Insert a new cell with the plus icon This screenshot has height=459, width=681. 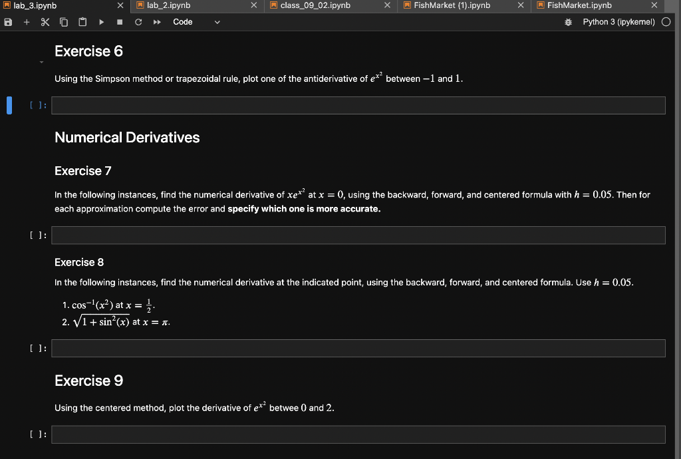tap(27, 22)
